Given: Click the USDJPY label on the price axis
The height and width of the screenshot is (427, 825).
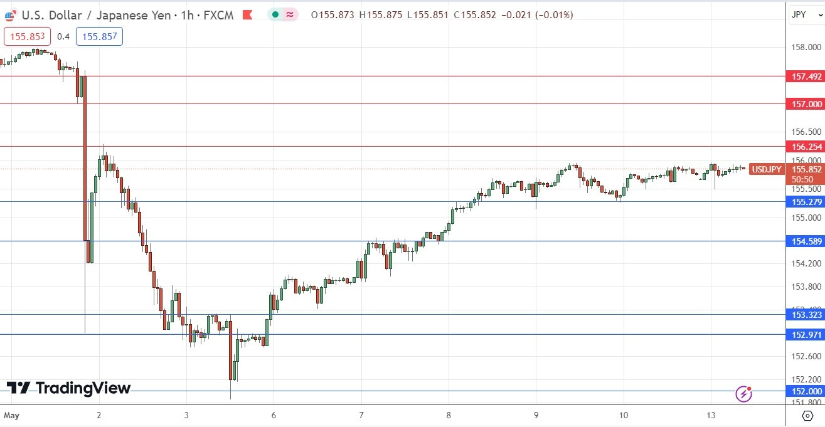Looking at the screenshot, I should coord(765,169).
